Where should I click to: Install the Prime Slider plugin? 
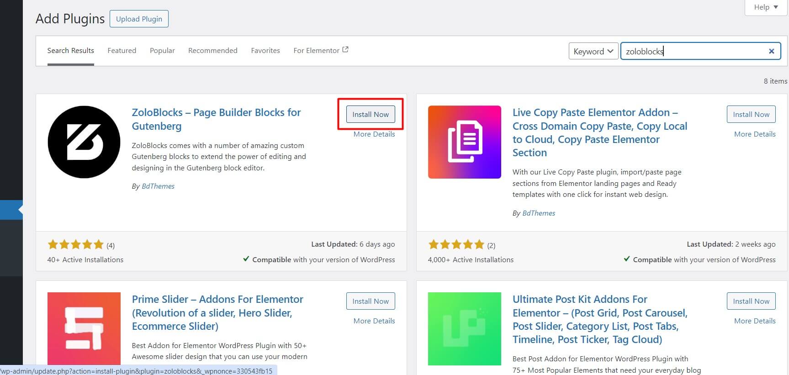coord(371,301)
